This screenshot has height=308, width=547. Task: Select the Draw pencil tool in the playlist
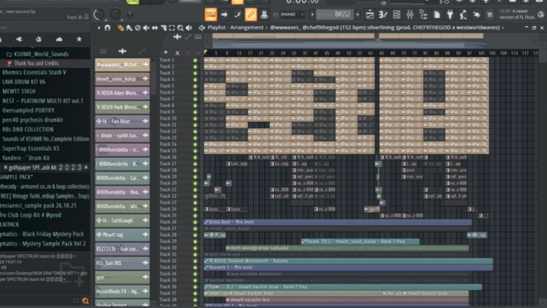[120, 28]
